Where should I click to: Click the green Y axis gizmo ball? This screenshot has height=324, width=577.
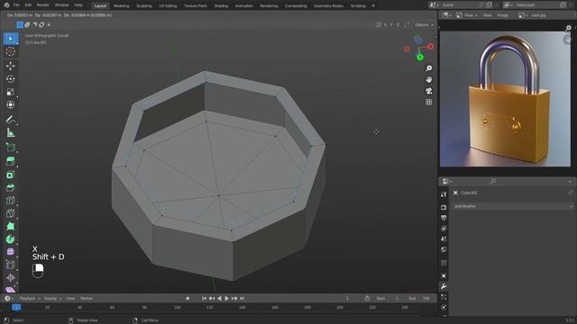point(420,58)
